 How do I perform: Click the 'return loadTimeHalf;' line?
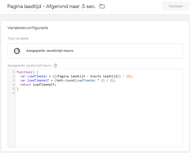[x=38, y=85]
